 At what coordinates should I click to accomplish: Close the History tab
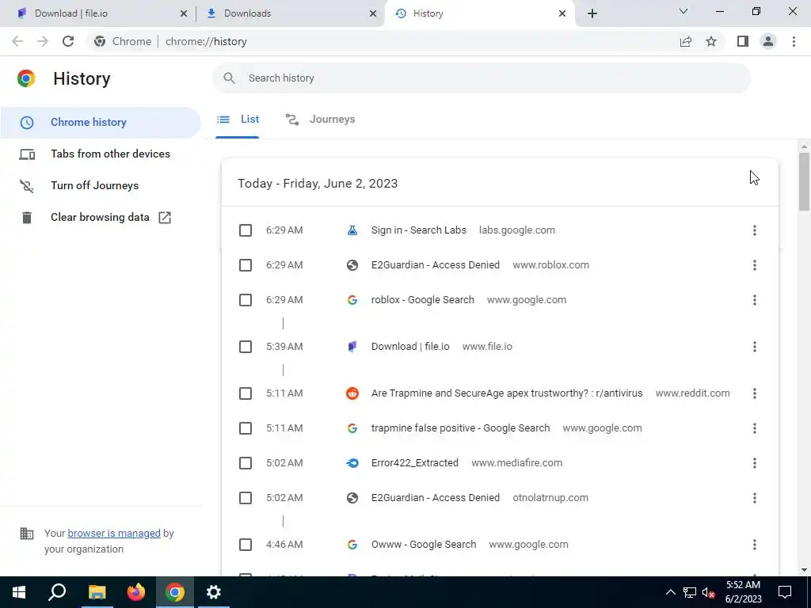tap(562, 13)
